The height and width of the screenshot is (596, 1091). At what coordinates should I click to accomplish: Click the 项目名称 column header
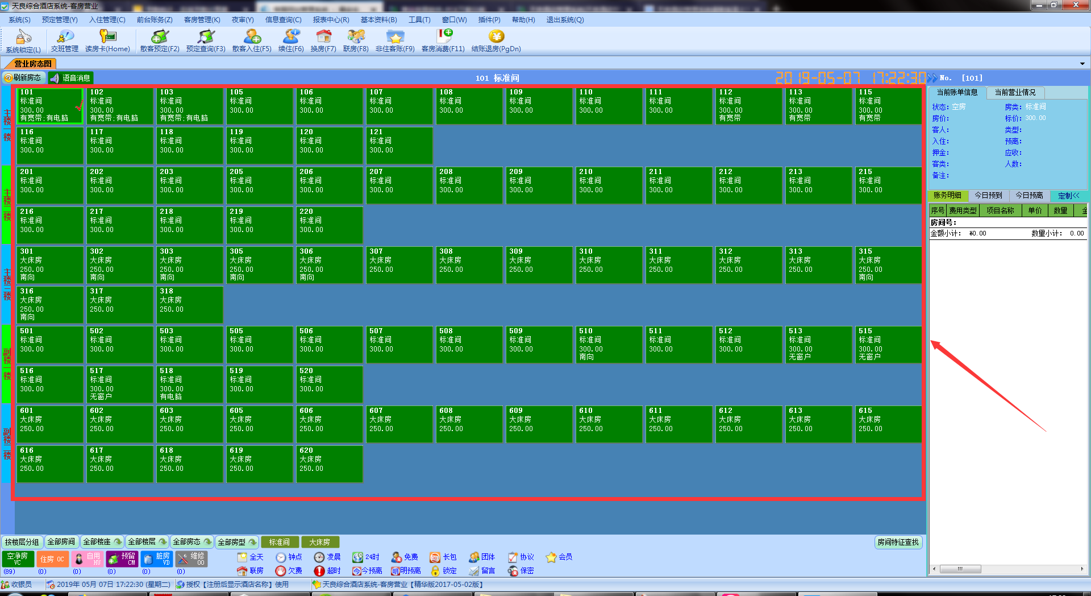coord(1000,210)
